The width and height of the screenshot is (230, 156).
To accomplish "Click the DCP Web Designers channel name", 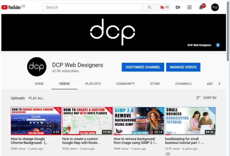I will tap(77, 65).
